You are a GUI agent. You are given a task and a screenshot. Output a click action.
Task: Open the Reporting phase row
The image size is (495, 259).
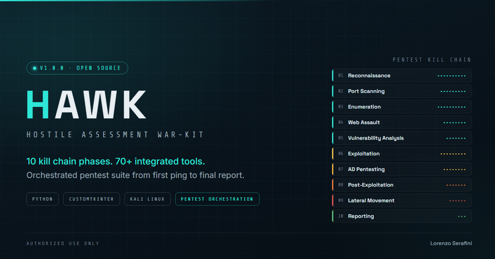pyautogui.click(x=402, y=216)
